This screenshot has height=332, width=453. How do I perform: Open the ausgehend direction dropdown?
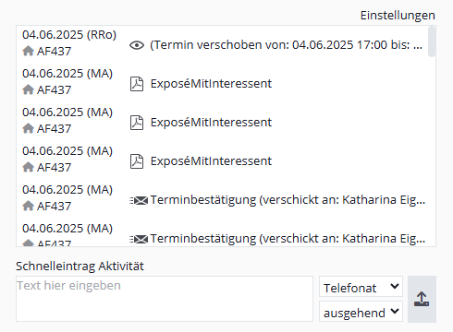(x=361, y=312)
